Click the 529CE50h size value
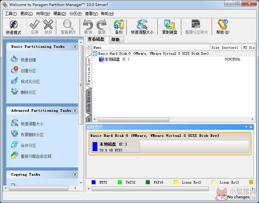The image size is (259, 203). (233, 59)
